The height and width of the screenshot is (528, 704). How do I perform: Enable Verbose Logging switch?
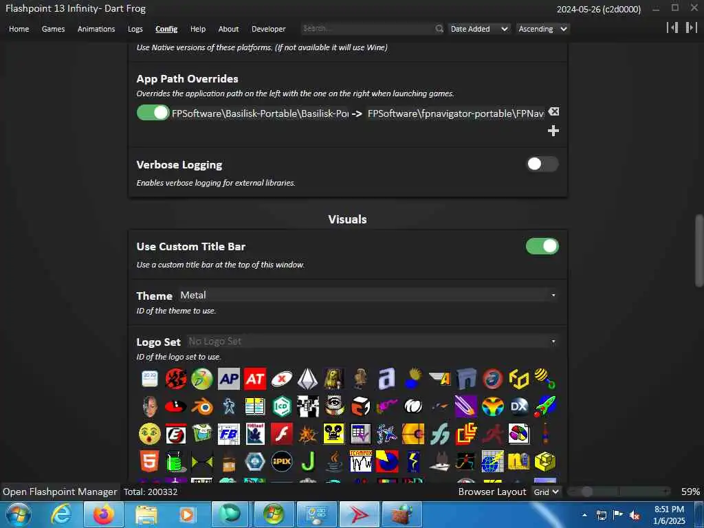coord(542,164)
